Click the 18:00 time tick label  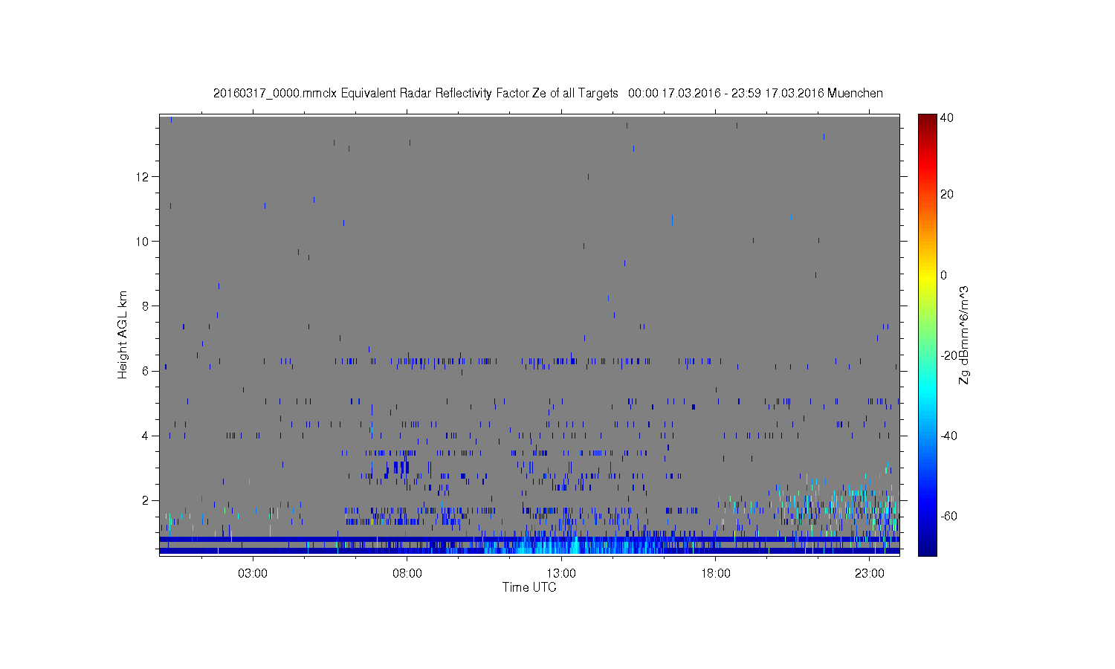click(x=716, y=574)
